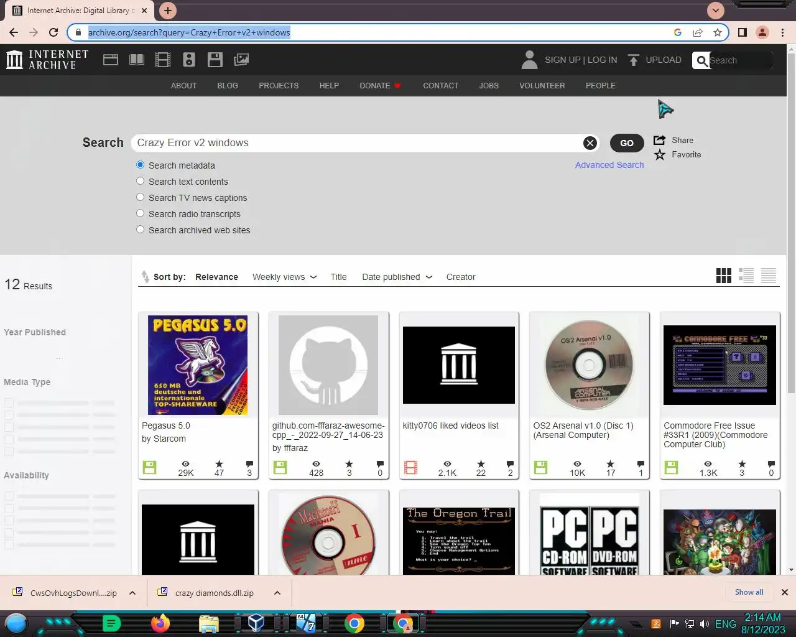
Task: Switch to tile grid view
Action: [724, 276]
